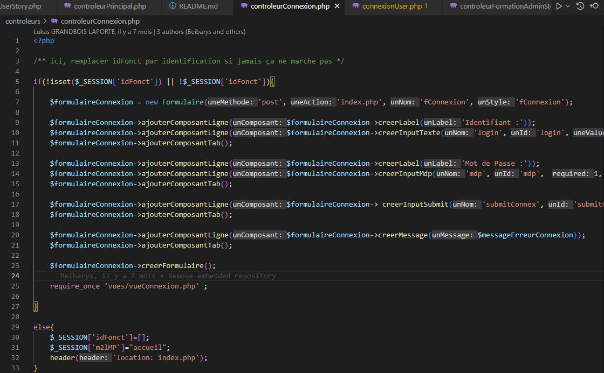Click line number 24 in gutter
Screen dimensions: 604x373
15,276
